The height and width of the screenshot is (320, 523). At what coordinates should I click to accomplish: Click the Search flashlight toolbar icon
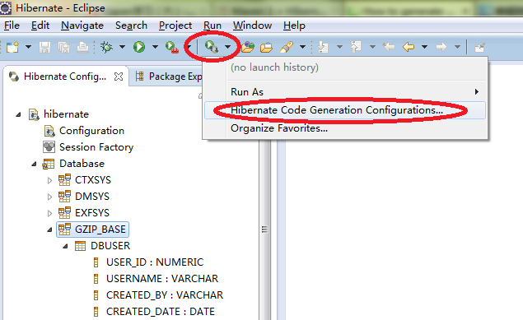pos(287,47)
